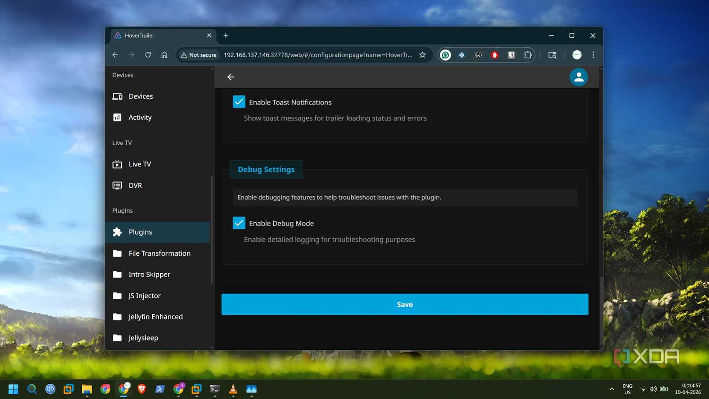Viewport: 709px width, 399px height.
Task: Open Intro Skipper plugin page
Action: tap(157, 274)
